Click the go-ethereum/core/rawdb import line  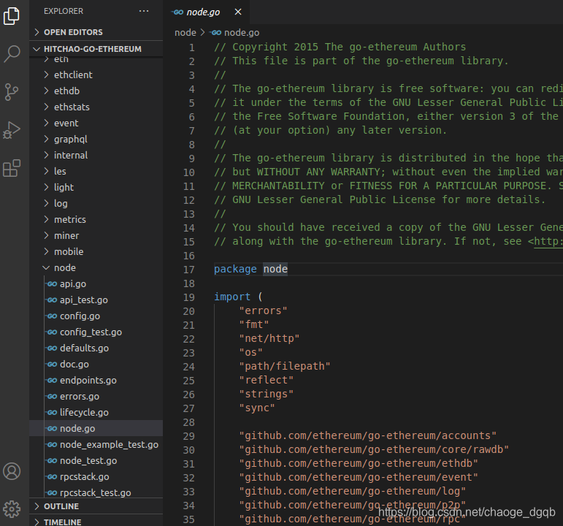[x=374, y=449]
